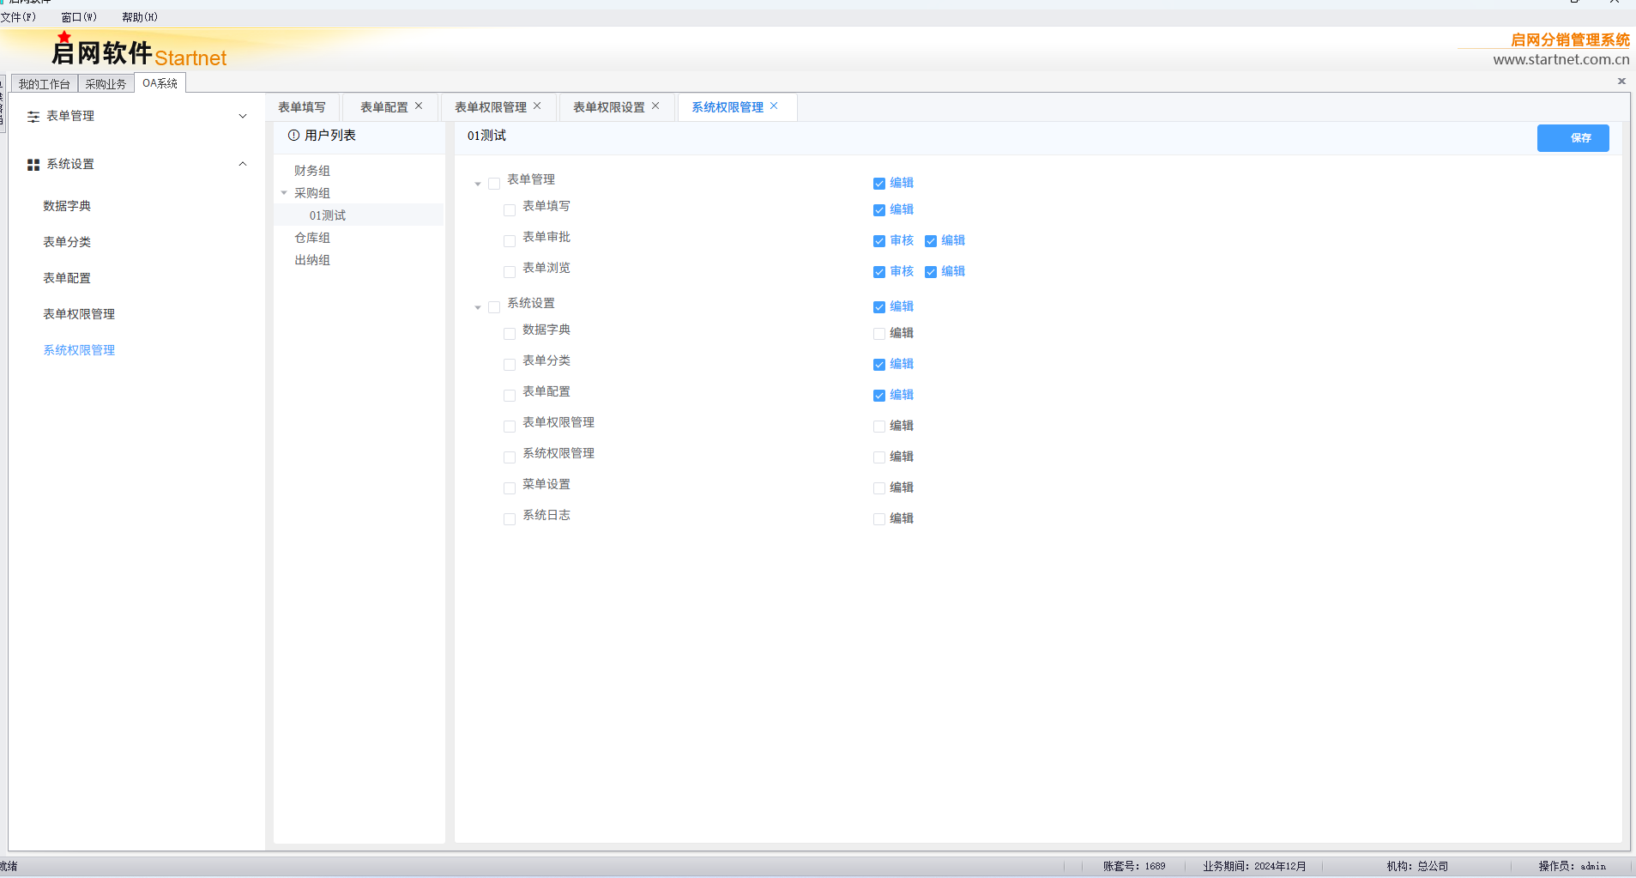Image resolution: width=1636 pixels, height=878 pixels.
Task: Check the 表单浏览 tree checkbox
Action: point(510,272)
